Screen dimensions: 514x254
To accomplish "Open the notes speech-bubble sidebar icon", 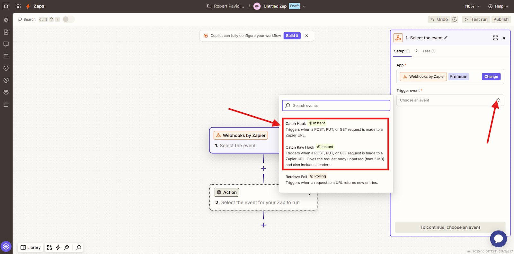I will click(6, 44).
